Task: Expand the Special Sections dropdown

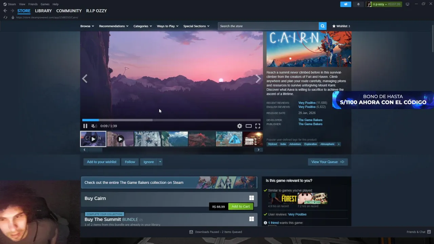Action: pos(196,26)
